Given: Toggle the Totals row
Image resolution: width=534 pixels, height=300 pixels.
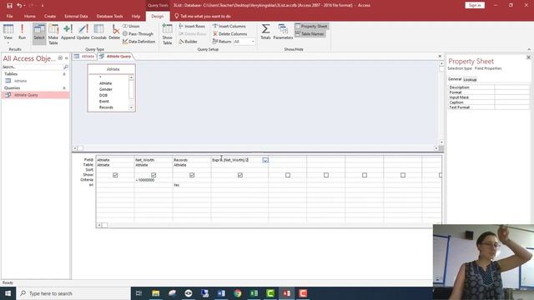Looking at the screenshot, I should point(265,32).
